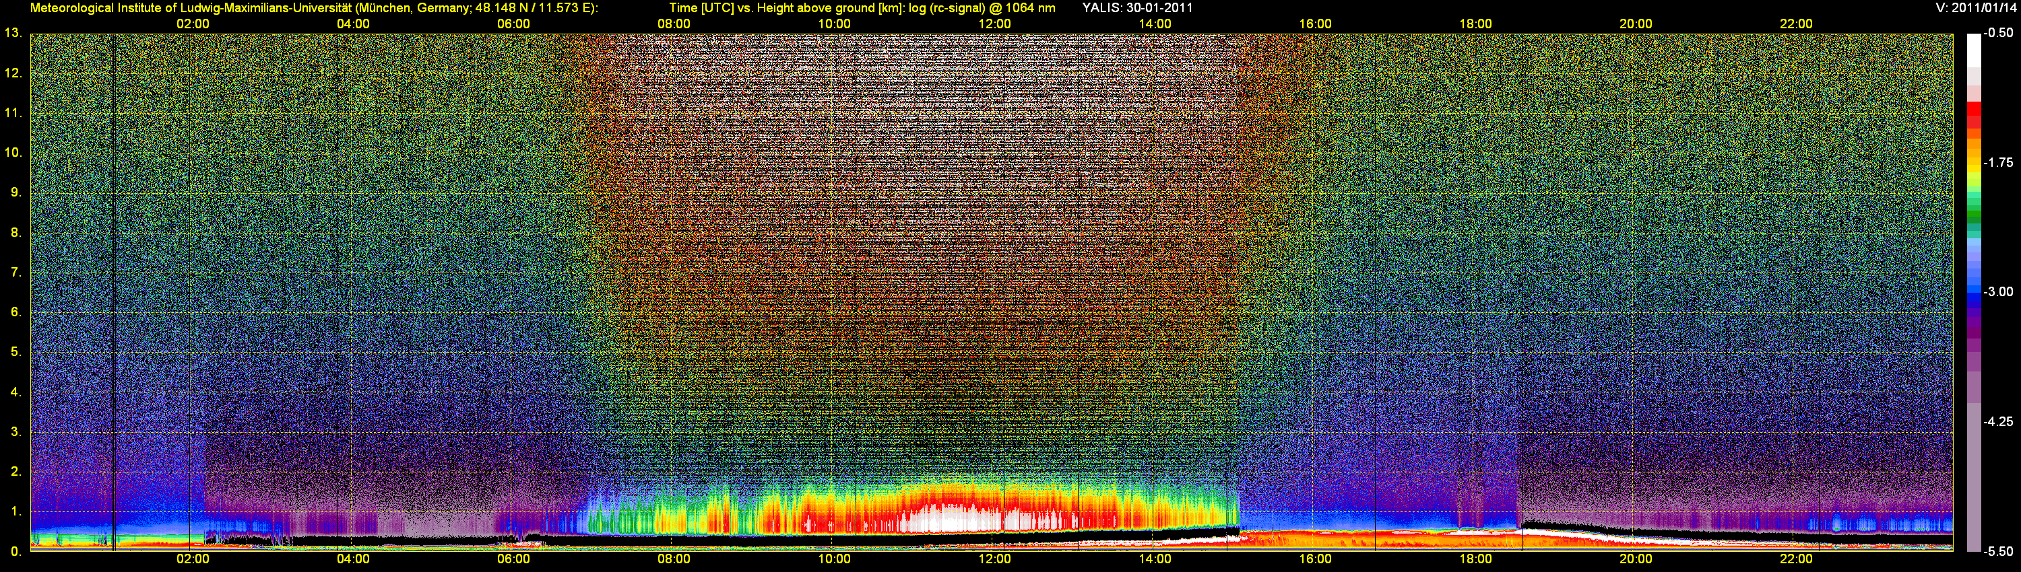Click the 2. km height axis label
2021x572 pixels.
coord(15,472)
